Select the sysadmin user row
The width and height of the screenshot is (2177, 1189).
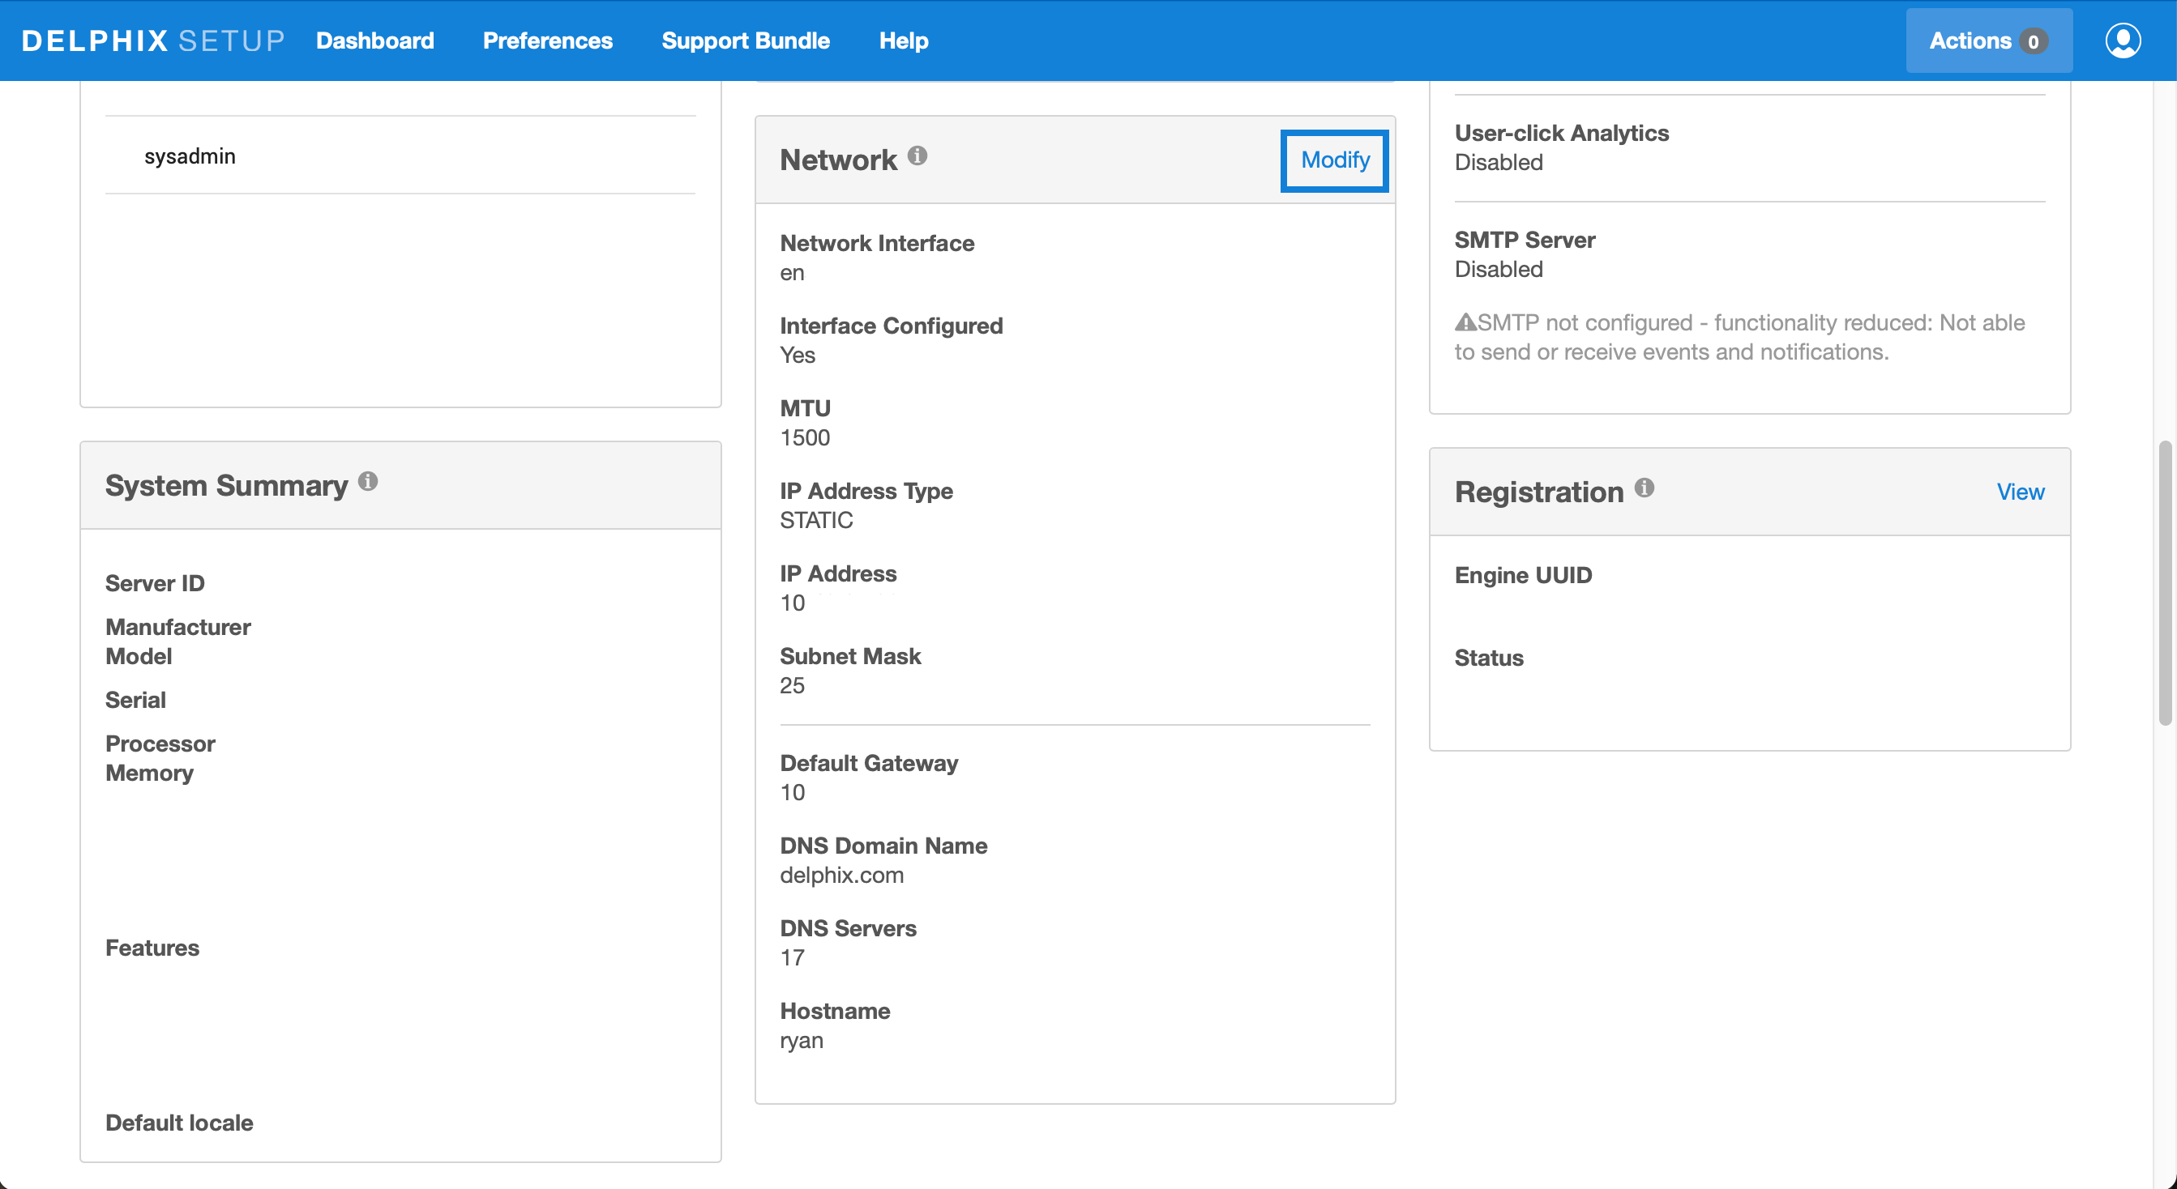(x=190, y=156)
